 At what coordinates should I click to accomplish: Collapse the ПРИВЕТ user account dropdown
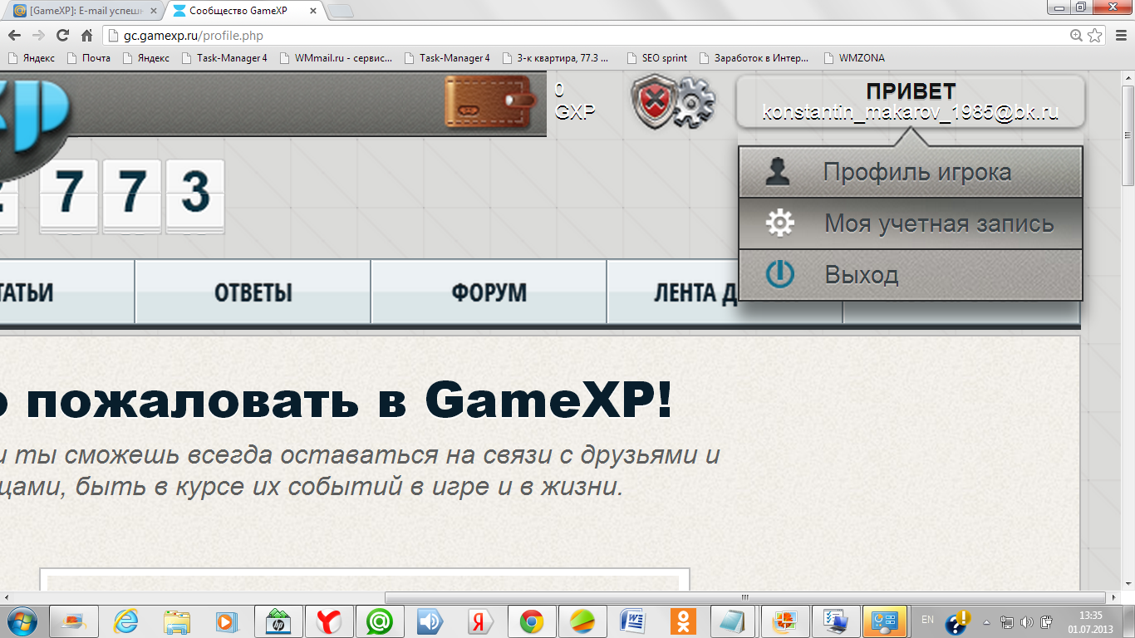click(x=911, y=102)
